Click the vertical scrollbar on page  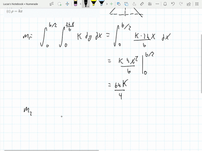(x=201, y=64)
